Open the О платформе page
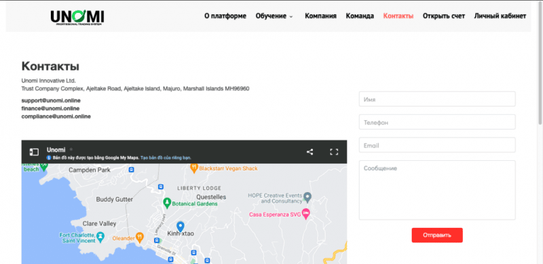543x264 pixels. point(225,16)
